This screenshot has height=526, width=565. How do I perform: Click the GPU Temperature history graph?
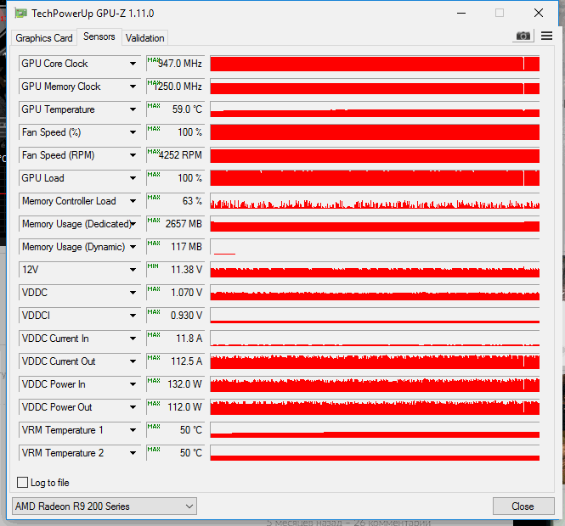tap(375, 109)
